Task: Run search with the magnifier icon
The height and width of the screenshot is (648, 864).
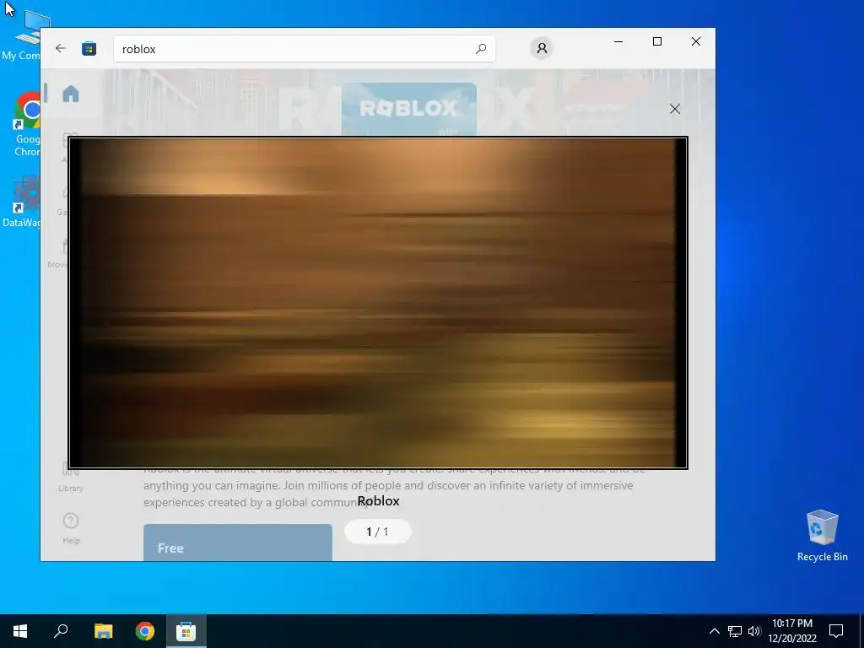Action: [x=480, y=48]
